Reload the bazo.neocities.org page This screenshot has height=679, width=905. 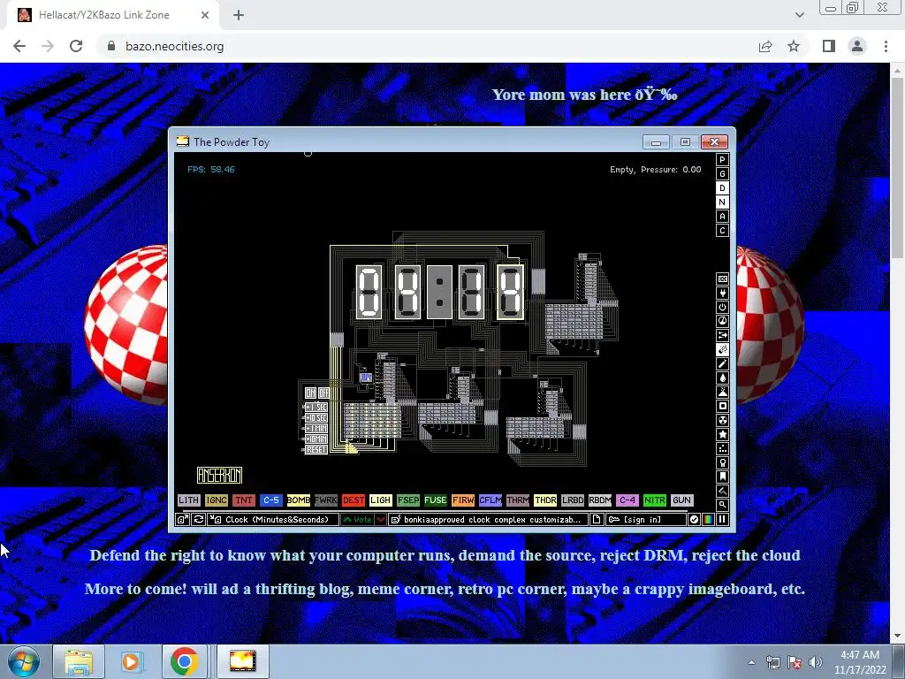click(x=76, y=46)
